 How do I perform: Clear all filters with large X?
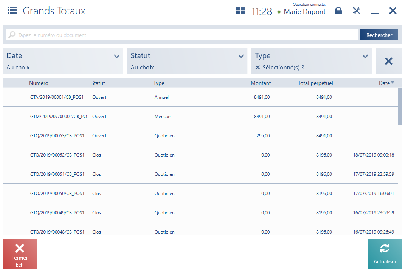[x=388, y=61]
